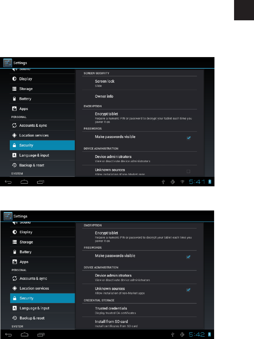Open Screen lock setting showing Slide
This screenshot has width=254, height=339.
click(x=139, y=83)
